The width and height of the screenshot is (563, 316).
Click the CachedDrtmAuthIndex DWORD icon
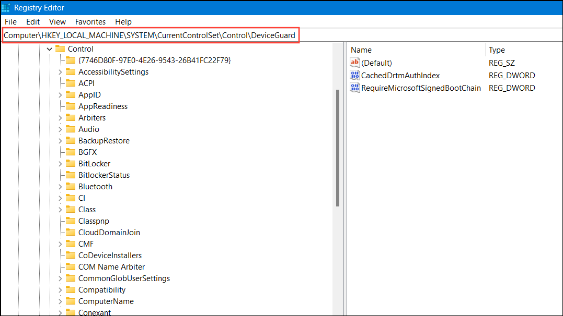point(355,75)
